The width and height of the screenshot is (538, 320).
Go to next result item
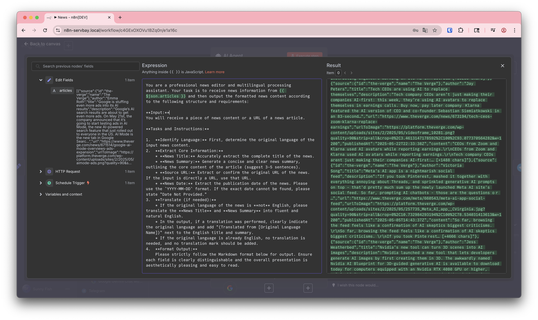[x=351, y=73]
